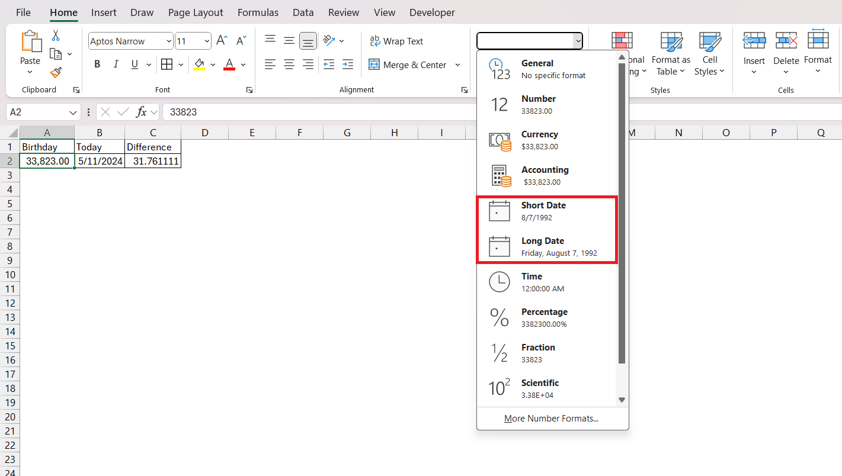Image resolution: width=842 pixels, height=476 pixels.
Task: Open the Copy options arrow
Action: pyautogui.click(x=69, y=54)
